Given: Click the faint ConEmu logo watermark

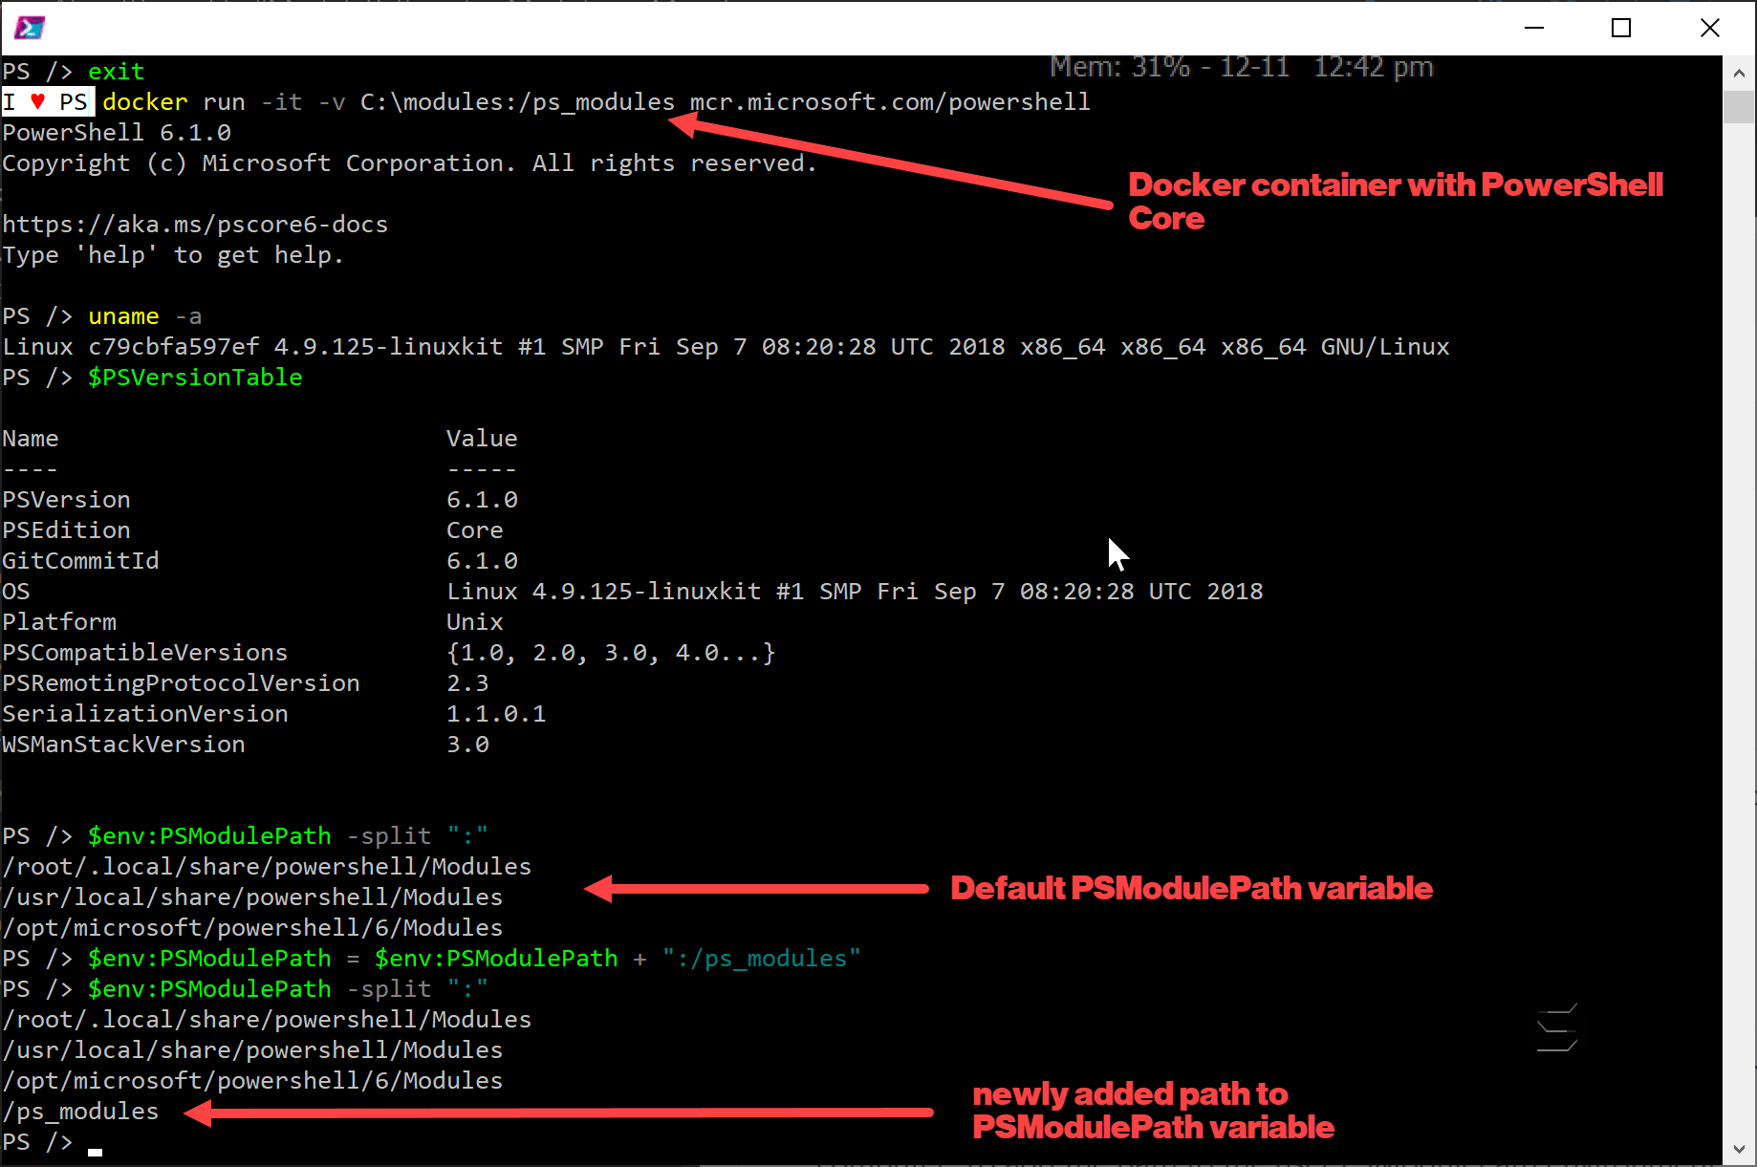Looking at the screenshot, I should click(x=1556, y=1027).
